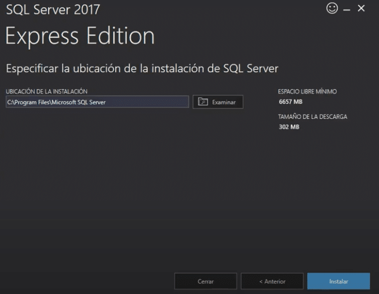Click the 'SQL Server 2017' window title
The width and height of the screenshot is (379, 294).
53,10
